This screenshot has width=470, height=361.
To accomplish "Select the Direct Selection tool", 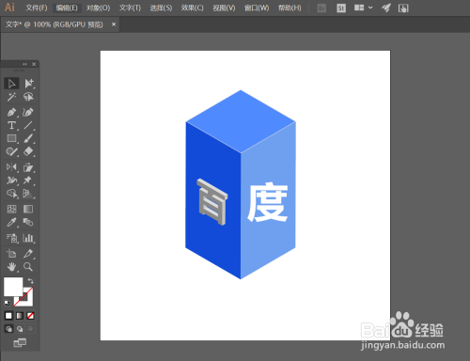I will [28, 84].
